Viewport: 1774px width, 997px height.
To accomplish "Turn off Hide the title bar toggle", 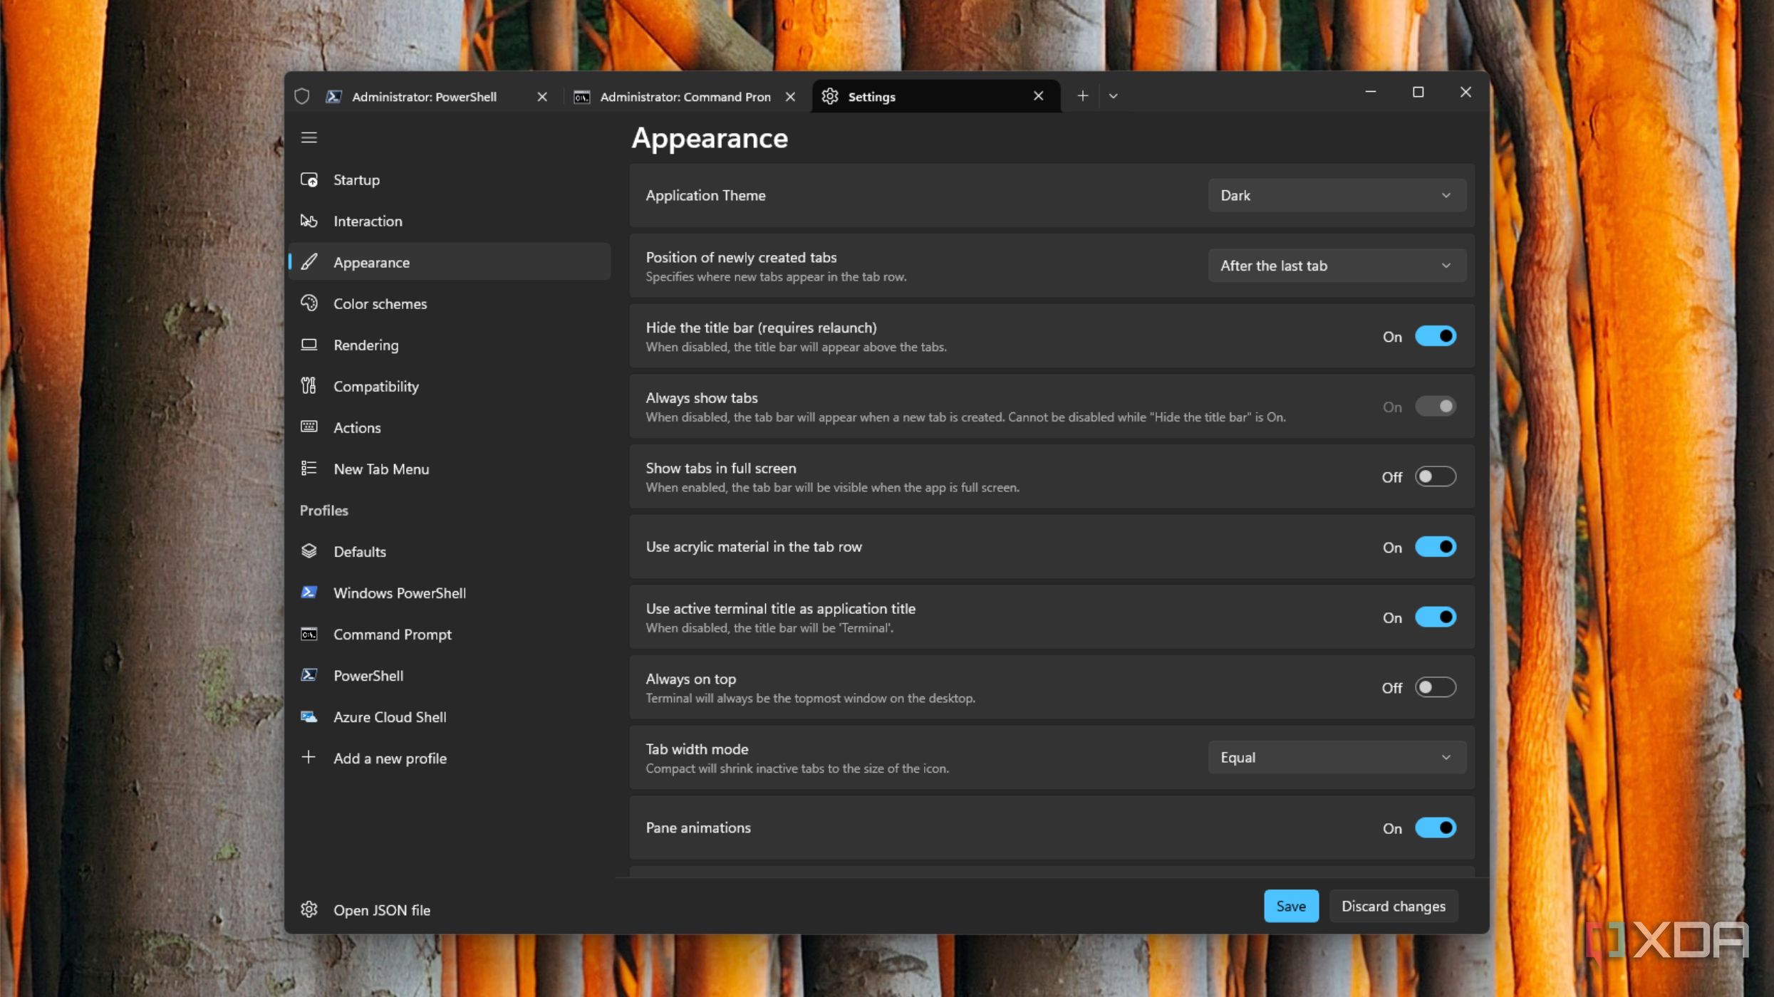I will click(1436, 336).
